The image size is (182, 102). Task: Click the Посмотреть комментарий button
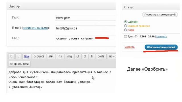pos(160,15)
